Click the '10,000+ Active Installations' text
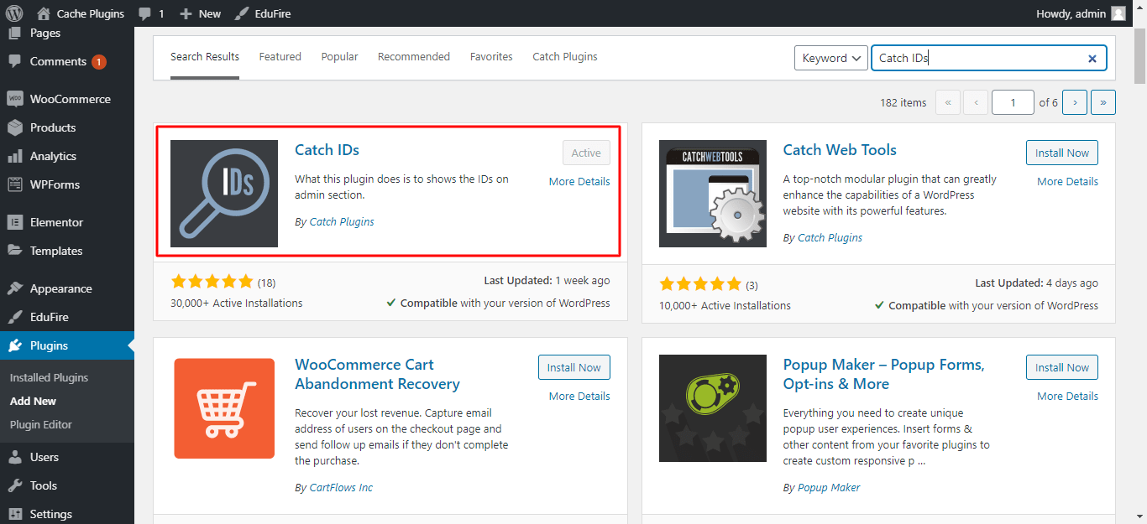The image size is (1147, 524). pos(725,305)
